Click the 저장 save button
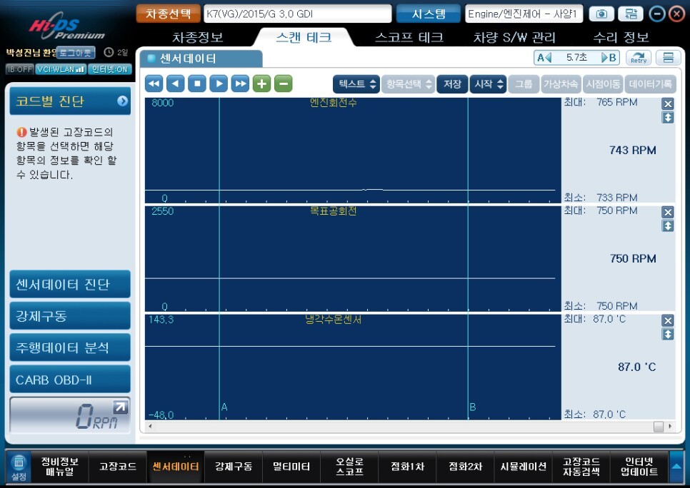Screen dimensions: 690x488 click(x=452, y=84)
